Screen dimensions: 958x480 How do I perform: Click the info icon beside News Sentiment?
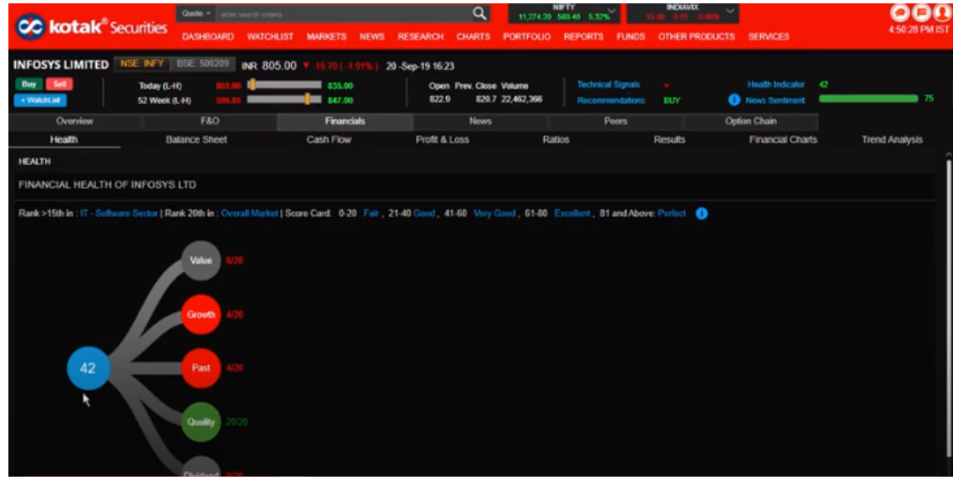734,100
